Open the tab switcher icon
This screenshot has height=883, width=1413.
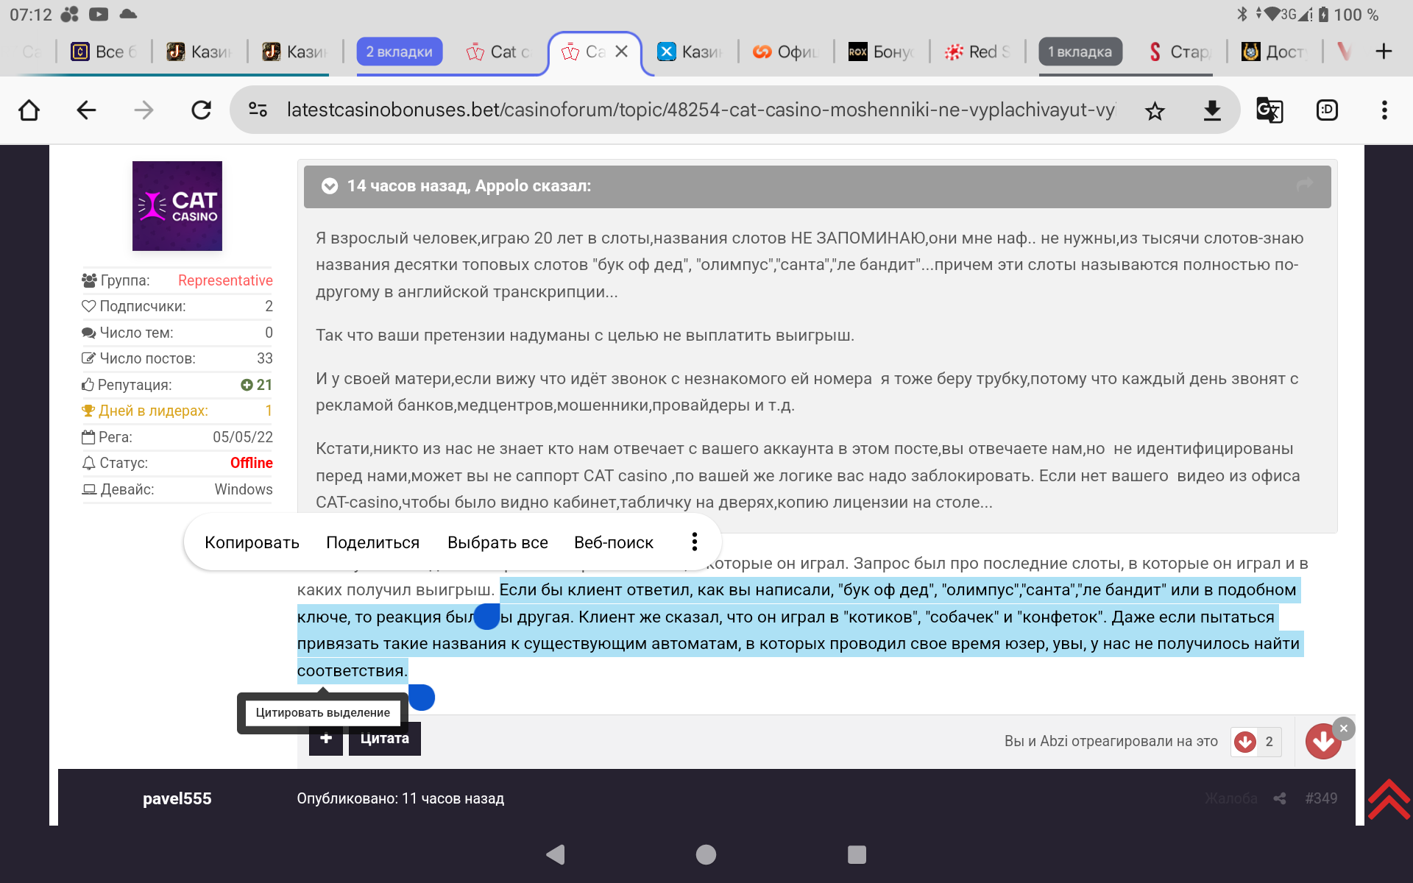1326,110
